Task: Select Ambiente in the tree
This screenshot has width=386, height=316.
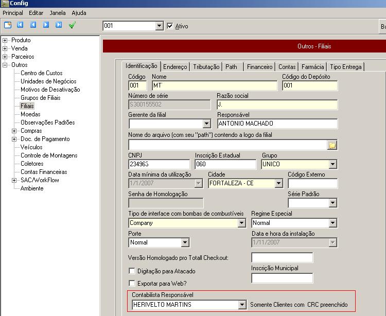Action: coord(32,188)
